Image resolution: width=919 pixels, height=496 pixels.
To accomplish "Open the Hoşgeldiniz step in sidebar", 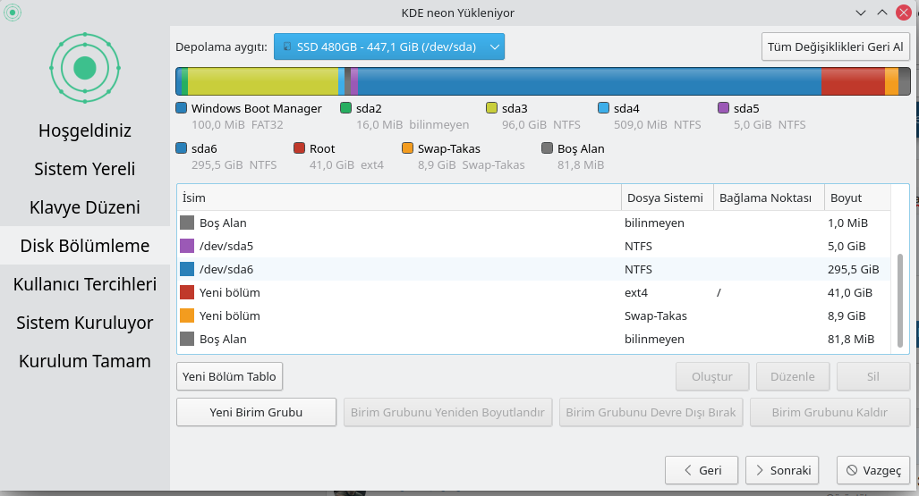I will [x=85, y=130].
